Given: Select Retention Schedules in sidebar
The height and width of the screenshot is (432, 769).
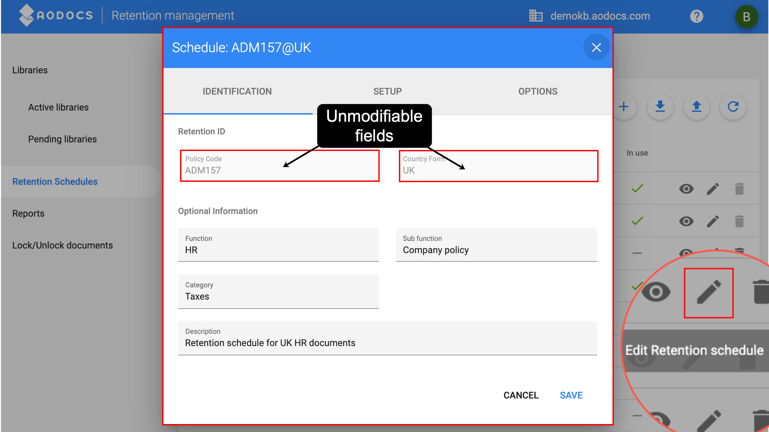Looking at the screenshot, I should pos(55,181).
